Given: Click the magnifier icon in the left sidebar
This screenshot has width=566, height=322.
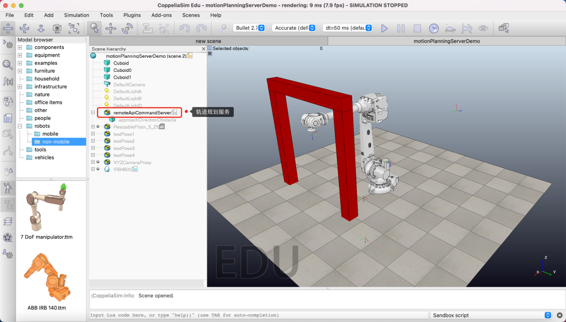Looking at the screenshot, I should 7,65.
